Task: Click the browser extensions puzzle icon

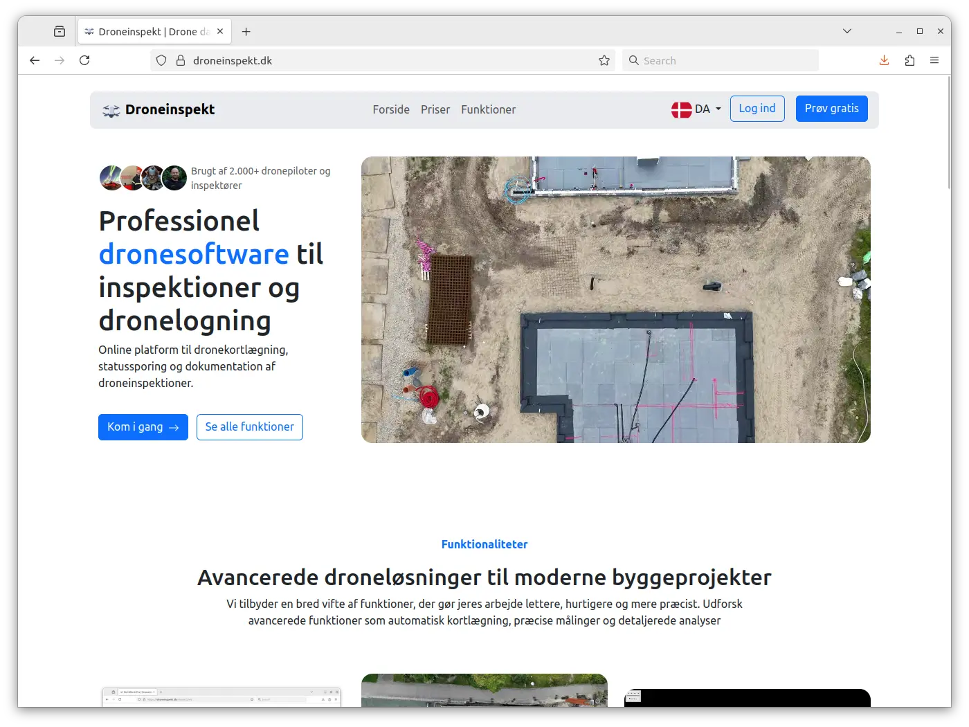Action: (910, 60)
